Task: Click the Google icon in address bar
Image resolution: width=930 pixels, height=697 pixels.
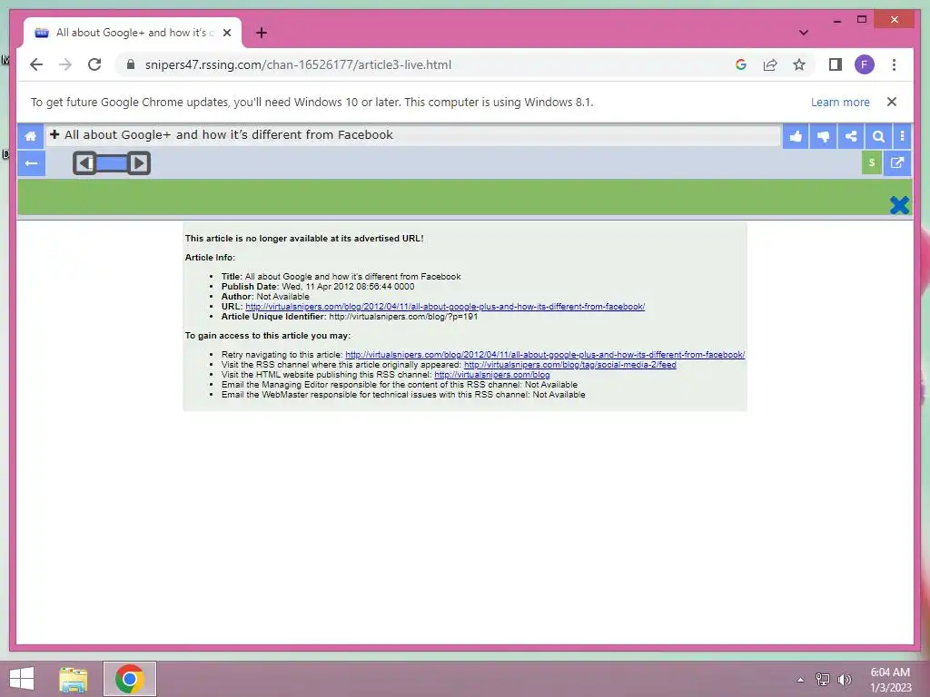Action: (x=741, y=64)
